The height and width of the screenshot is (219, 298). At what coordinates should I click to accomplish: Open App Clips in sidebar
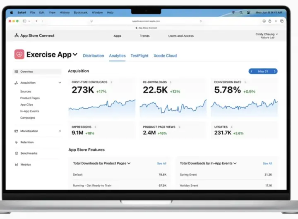26,105
